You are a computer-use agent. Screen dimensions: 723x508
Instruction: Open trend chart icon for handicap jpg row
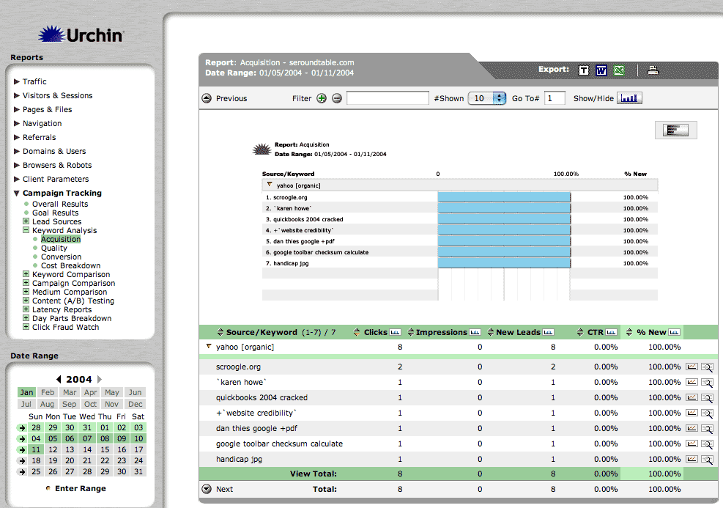coord(692,459)
